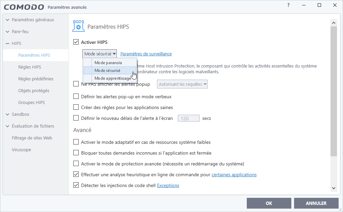Enable Définir les alertes pop-up en mode verbeux
Viewport: 343px width, 212px height.
point(76,97)
